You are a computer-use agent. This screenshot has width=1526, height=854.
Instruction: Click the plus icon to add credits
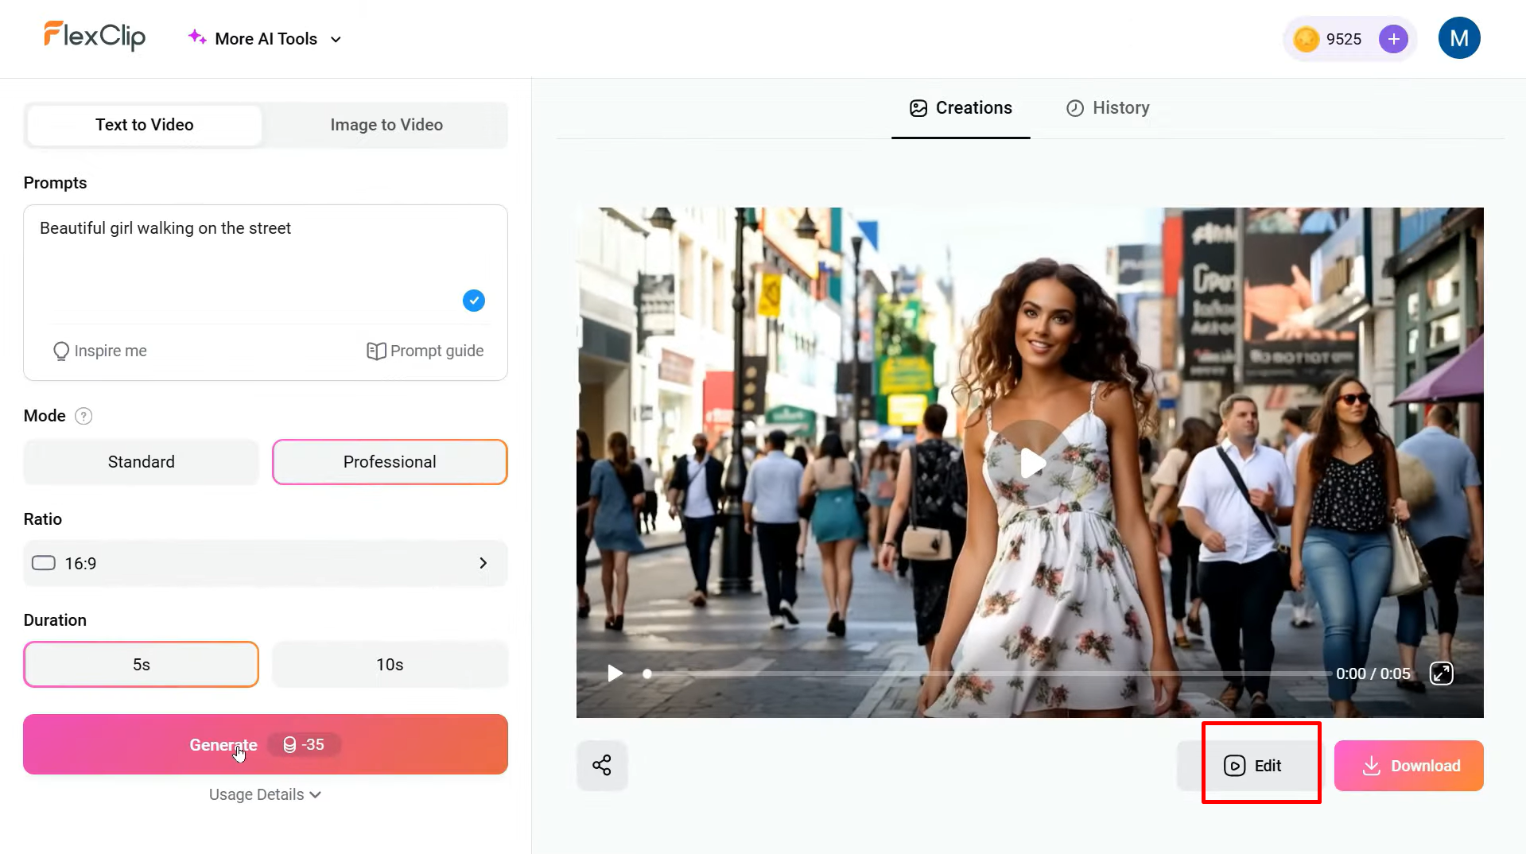click(x=1392, y=38)
